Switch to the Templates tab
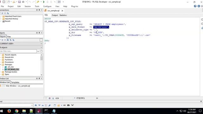This screenshot has height=114, width=203. coord(15,82)
